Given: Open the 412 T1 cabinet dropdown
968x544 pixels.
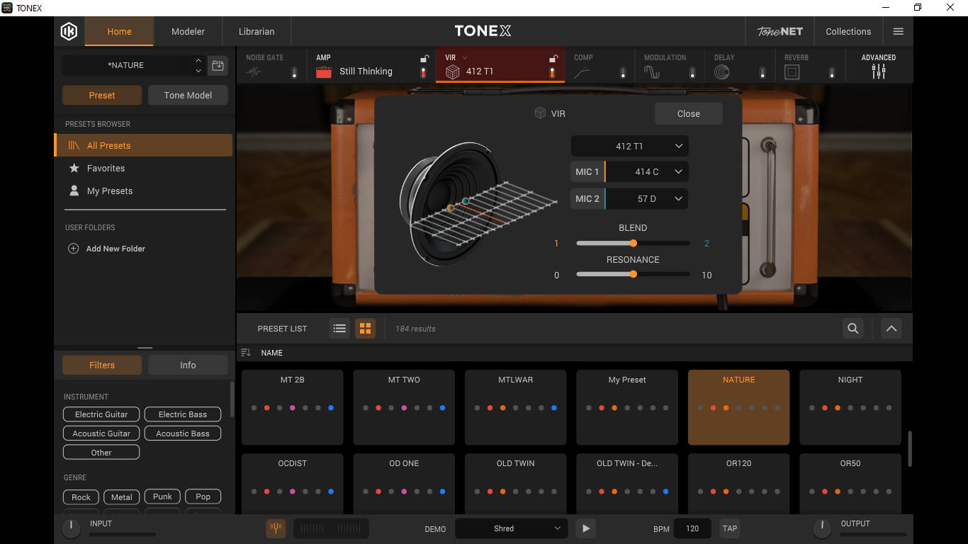Looking at the screenshot, I should (629, 146).
